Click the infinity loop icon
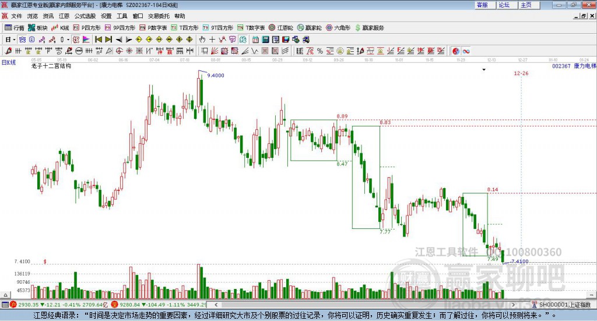The height and width of the screenshot is (321, 597). pyautogui.click(x=466, y=51)
